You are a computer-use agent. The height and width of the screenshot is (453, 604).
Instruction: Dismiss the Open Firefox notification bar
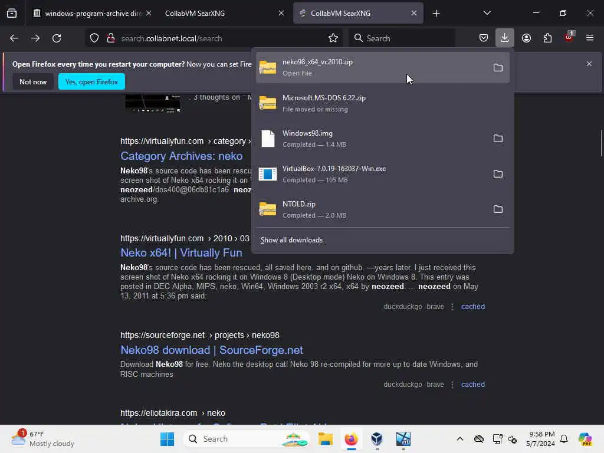tap(589, 64)
